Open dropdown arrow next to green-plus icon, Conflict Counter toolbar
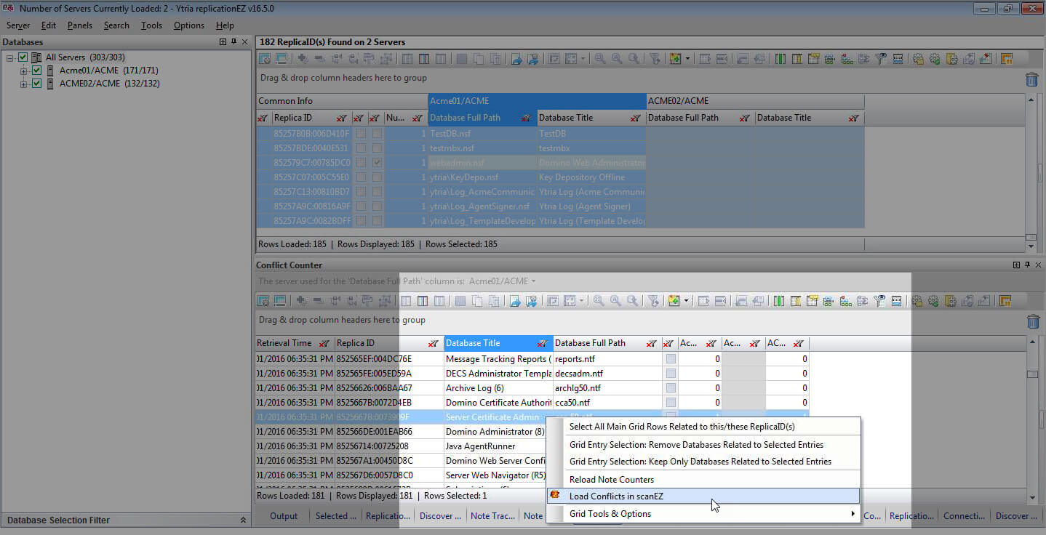This screenshot has height=535, width=1046. pyautogui.click(x=686, y=300)
